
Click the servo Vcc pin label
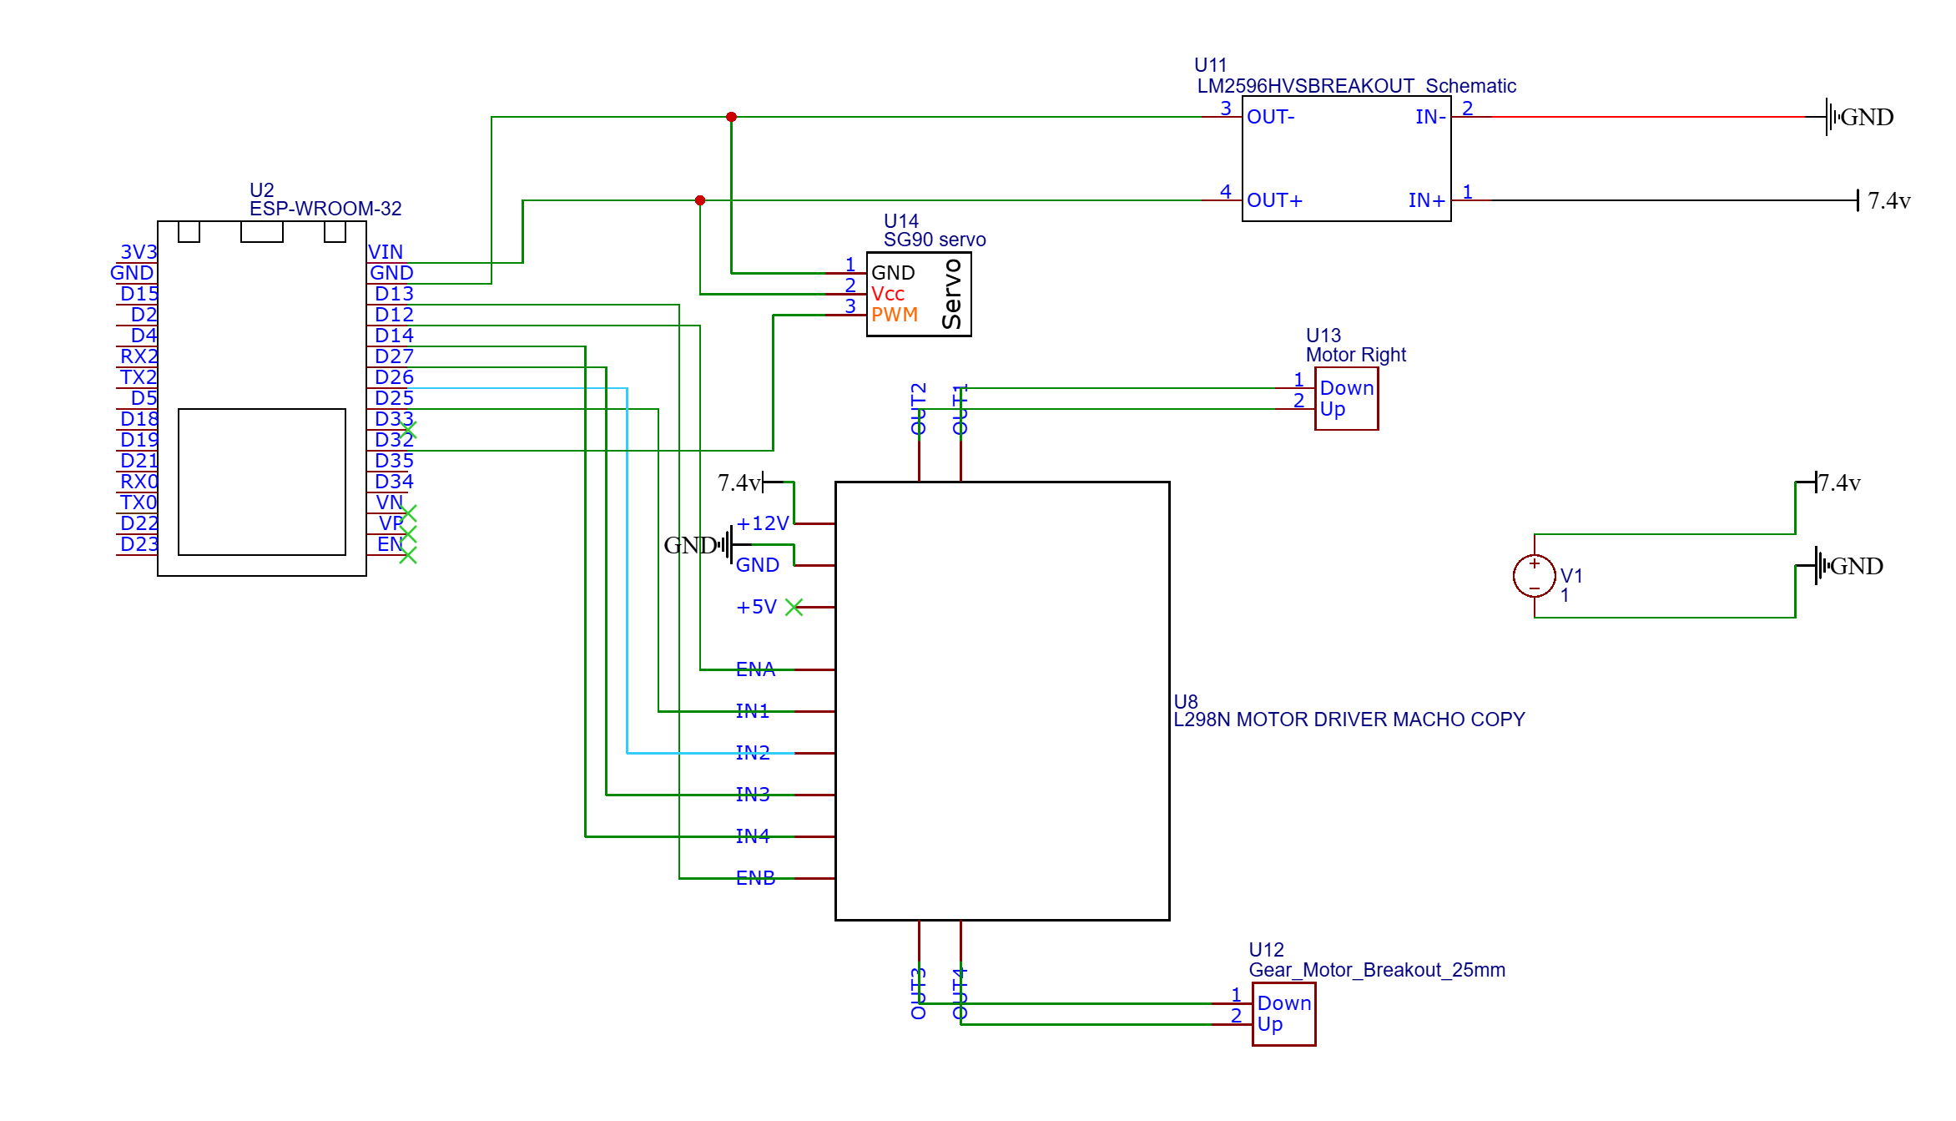[x=888, y=294]
